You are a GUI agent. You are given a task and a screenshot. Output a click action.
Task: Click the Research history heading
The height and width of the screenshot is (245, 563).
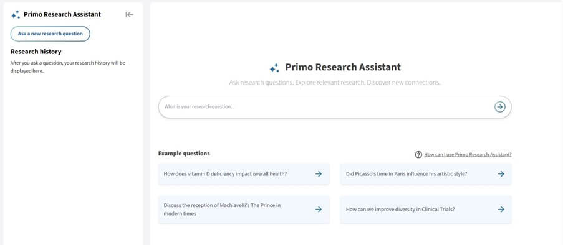pyautogui.click(x=36, y=52)
